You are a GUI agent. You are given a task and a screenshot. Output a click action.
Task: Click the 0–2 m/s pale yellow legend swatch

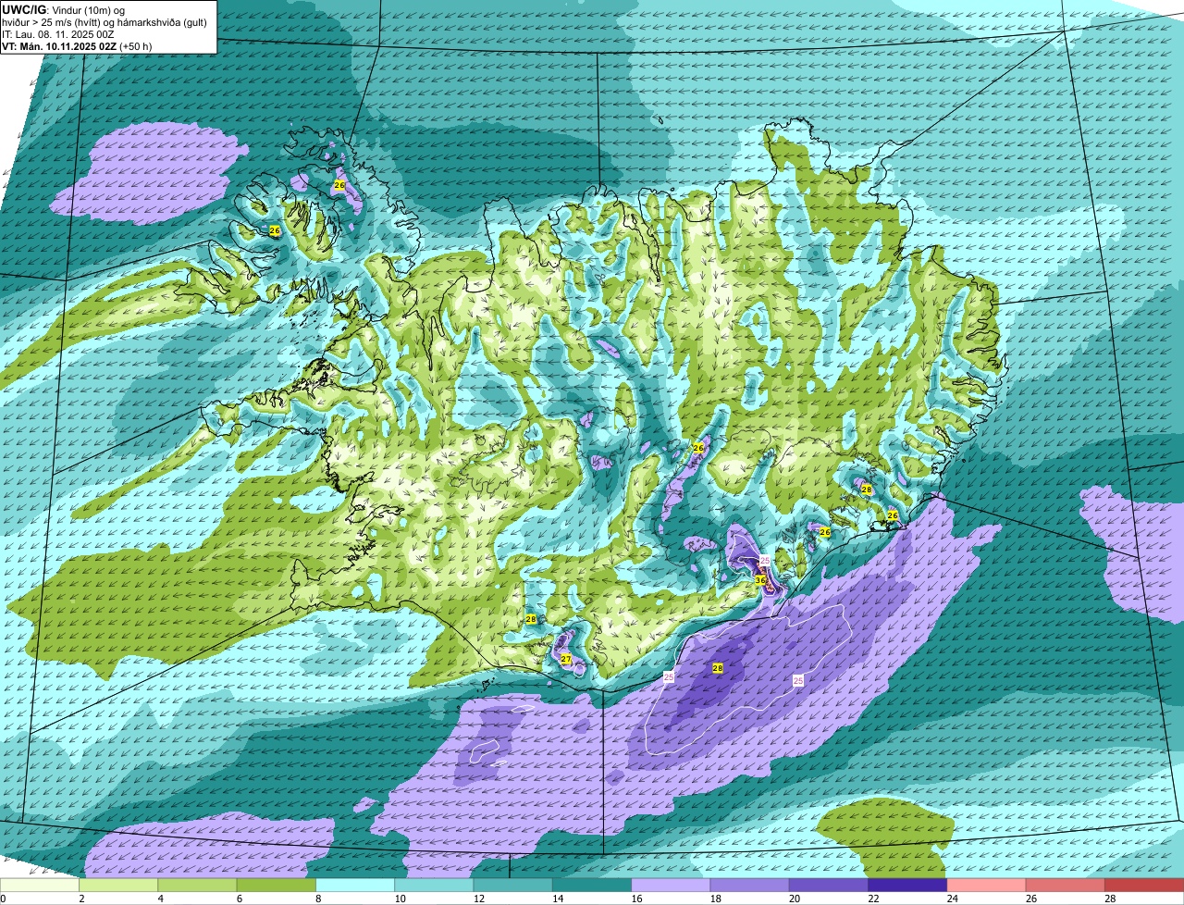40,886
